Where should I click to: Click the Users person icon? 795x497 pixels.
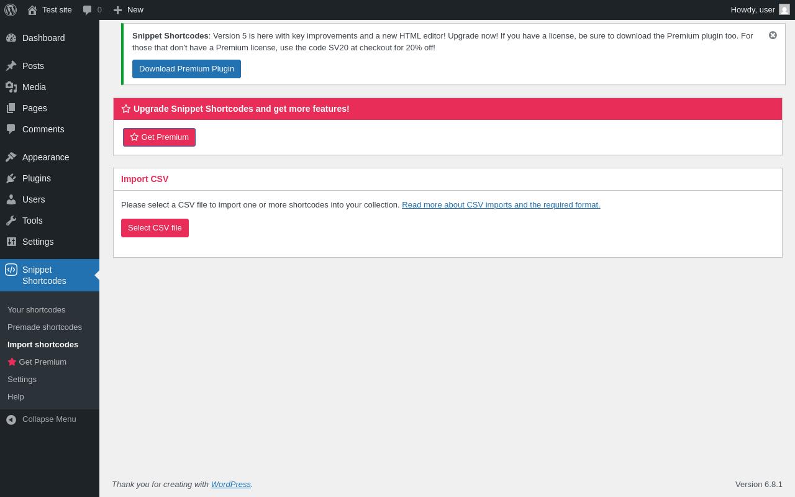tap(11, 199)
